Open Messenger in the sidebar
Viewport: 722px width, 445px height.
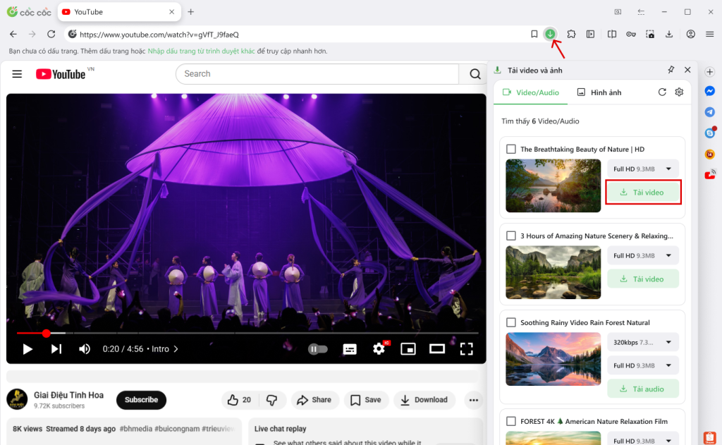pos(709,91)
